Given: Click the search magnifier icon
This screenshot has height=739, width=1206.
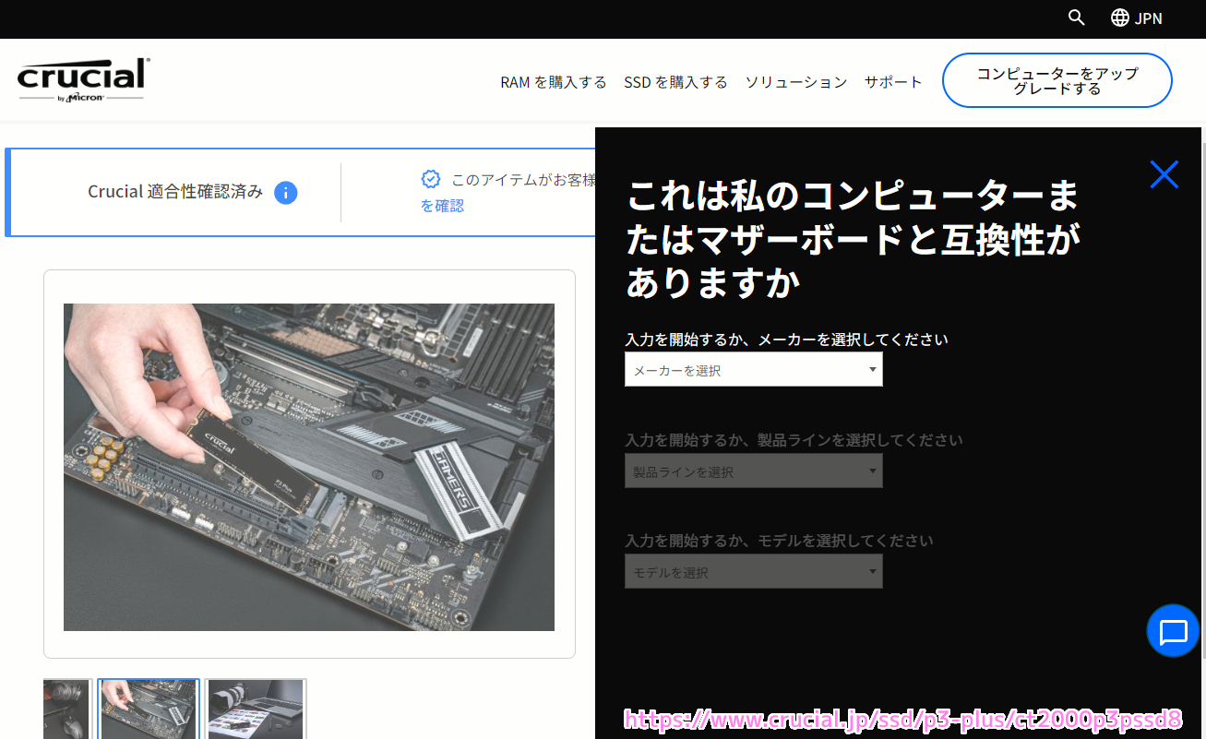Looking at the screenshot, I should pyautogui.click(x=1076, y=18).
